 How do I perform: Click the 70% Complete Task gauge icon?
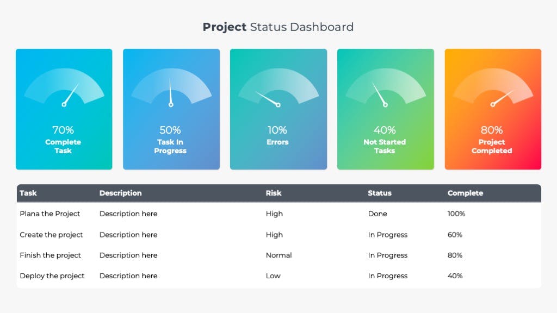(64, 87)
